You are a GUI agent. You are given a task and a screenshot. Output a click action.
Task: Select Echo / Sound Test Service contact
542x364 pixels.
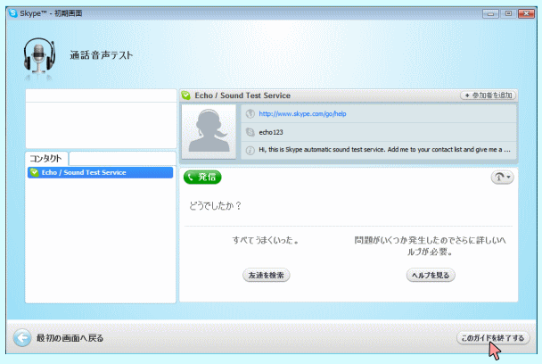point(100,172)
